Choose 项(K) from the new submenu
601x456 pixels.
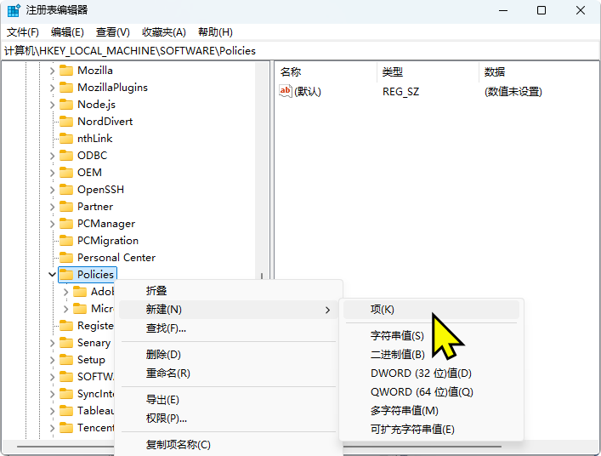[383, 310]
